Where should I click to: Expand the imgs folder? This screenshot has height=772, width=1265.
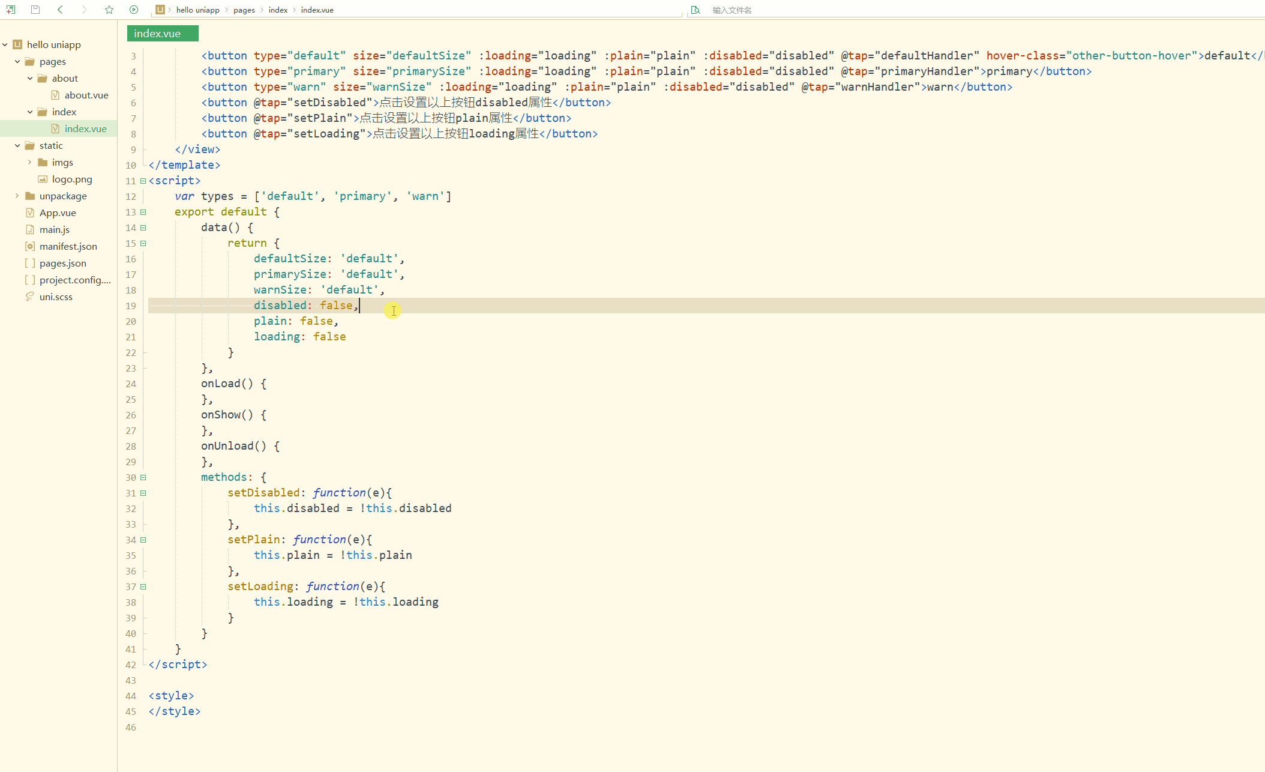[30, 162]
